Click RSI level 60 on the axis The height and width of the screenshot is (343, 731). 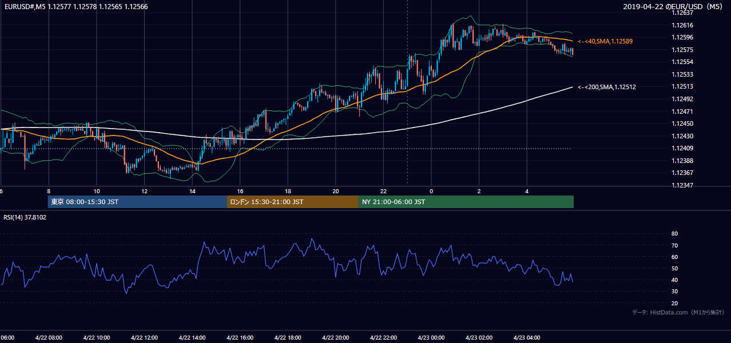[x=674, y=257]
